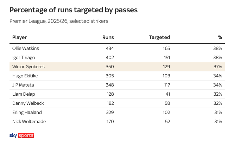Image resolution: width=234 pixels, height=147 pixels.
Task: Click the % column header
Action: [x=220, y=37]
